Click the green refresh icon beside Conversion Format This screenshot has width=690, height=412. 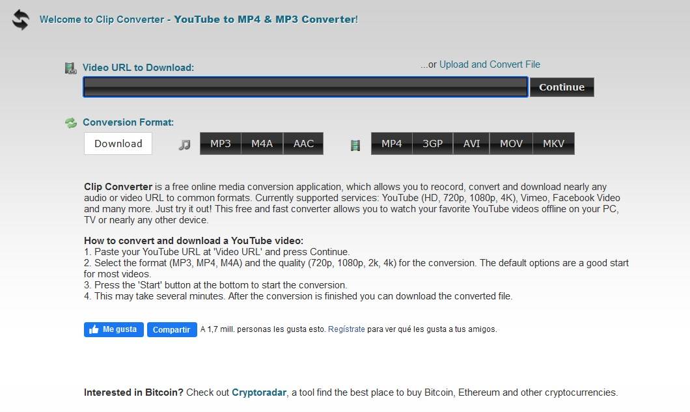[x=71, y=123]
